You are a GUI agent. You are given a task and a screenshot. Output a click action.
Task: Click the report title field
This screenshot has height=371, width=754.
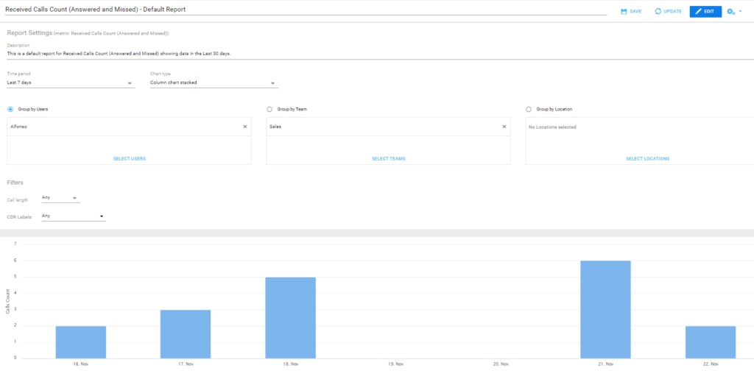click(295, 9)
